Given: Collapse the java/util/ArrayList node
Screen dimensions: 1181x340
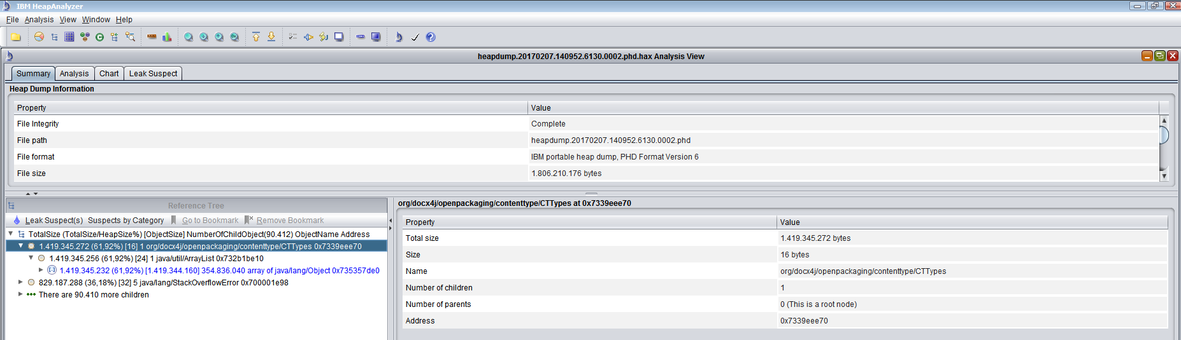Looking at the screenshot, I should 31,258.
